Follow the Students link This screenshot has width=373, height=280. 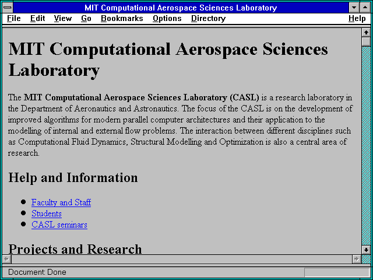point(47,213)
